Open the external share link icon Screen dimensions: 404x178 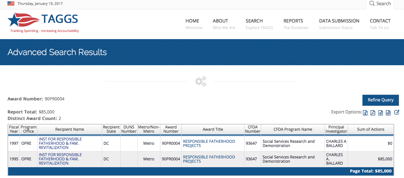397,112
